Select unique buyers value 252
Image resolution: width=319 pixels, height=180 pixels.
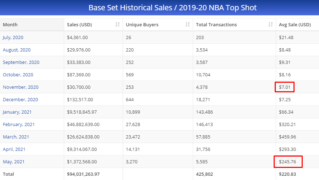pyautogui.click(x=130, y=62)
